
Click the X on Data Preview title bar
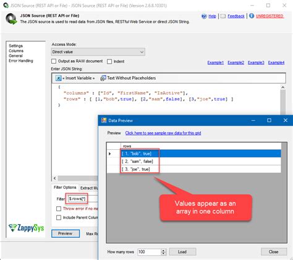coord(286,120)
